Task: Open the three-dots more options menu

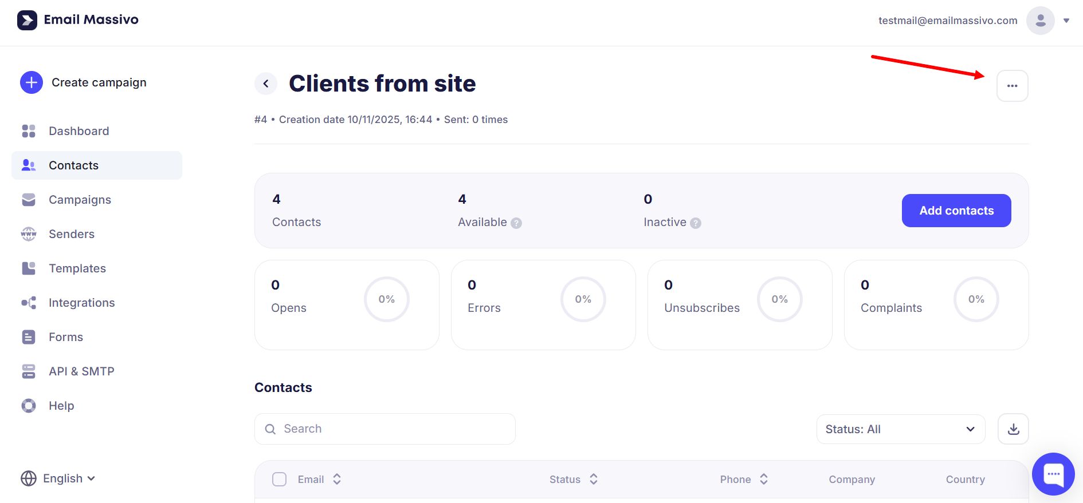Action: 1012,86
